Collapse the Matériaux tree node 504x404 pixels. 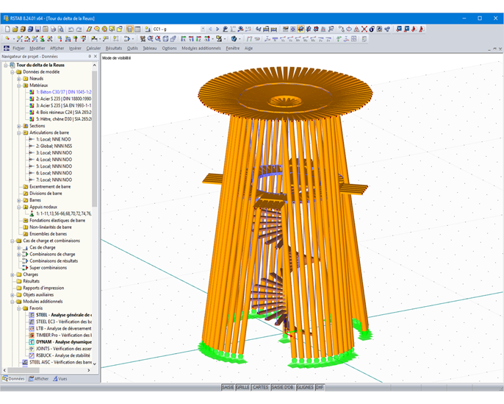pyautogui.click(x=19, y=85)
